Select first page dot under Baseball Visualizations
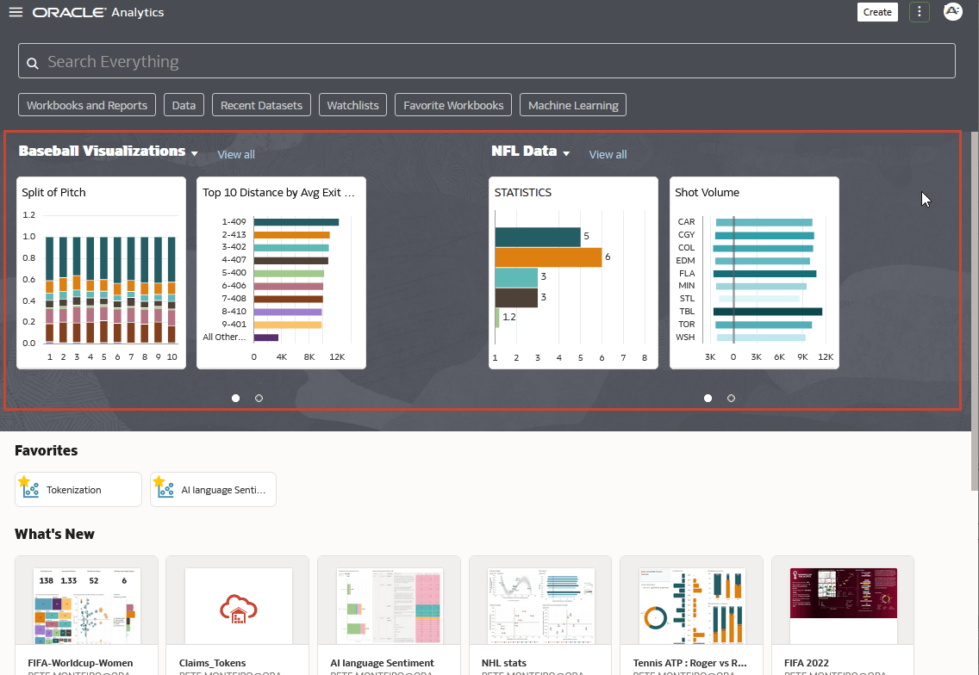This screenshot has width=979, height=675. pyautogui.click(x=235, y=398)
